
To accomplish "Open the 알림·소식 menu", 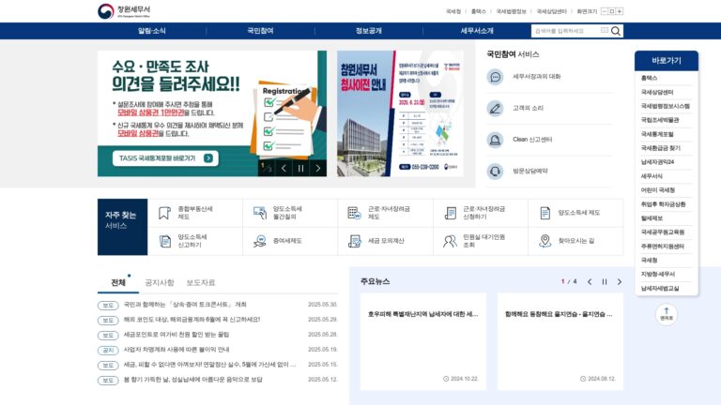I will pos(152,31).
